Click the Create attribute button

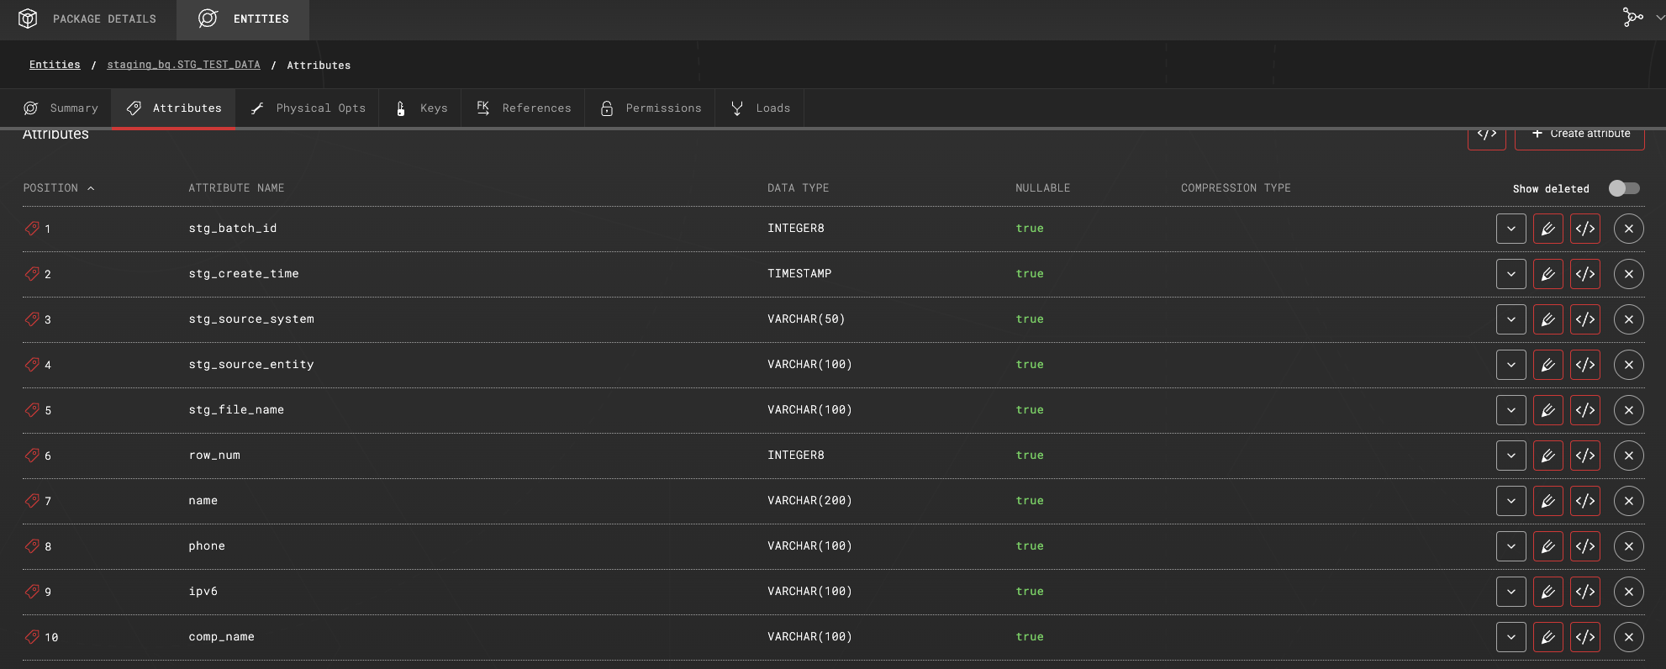(x=1579, y=134)
